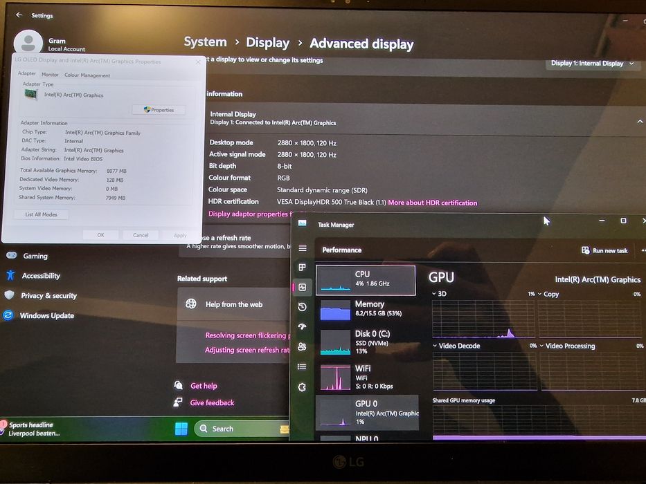Viewport: 646px width, 484px height.
Task: Click the Shared GPU memory usage graph
Action: (x=539, y=422)
